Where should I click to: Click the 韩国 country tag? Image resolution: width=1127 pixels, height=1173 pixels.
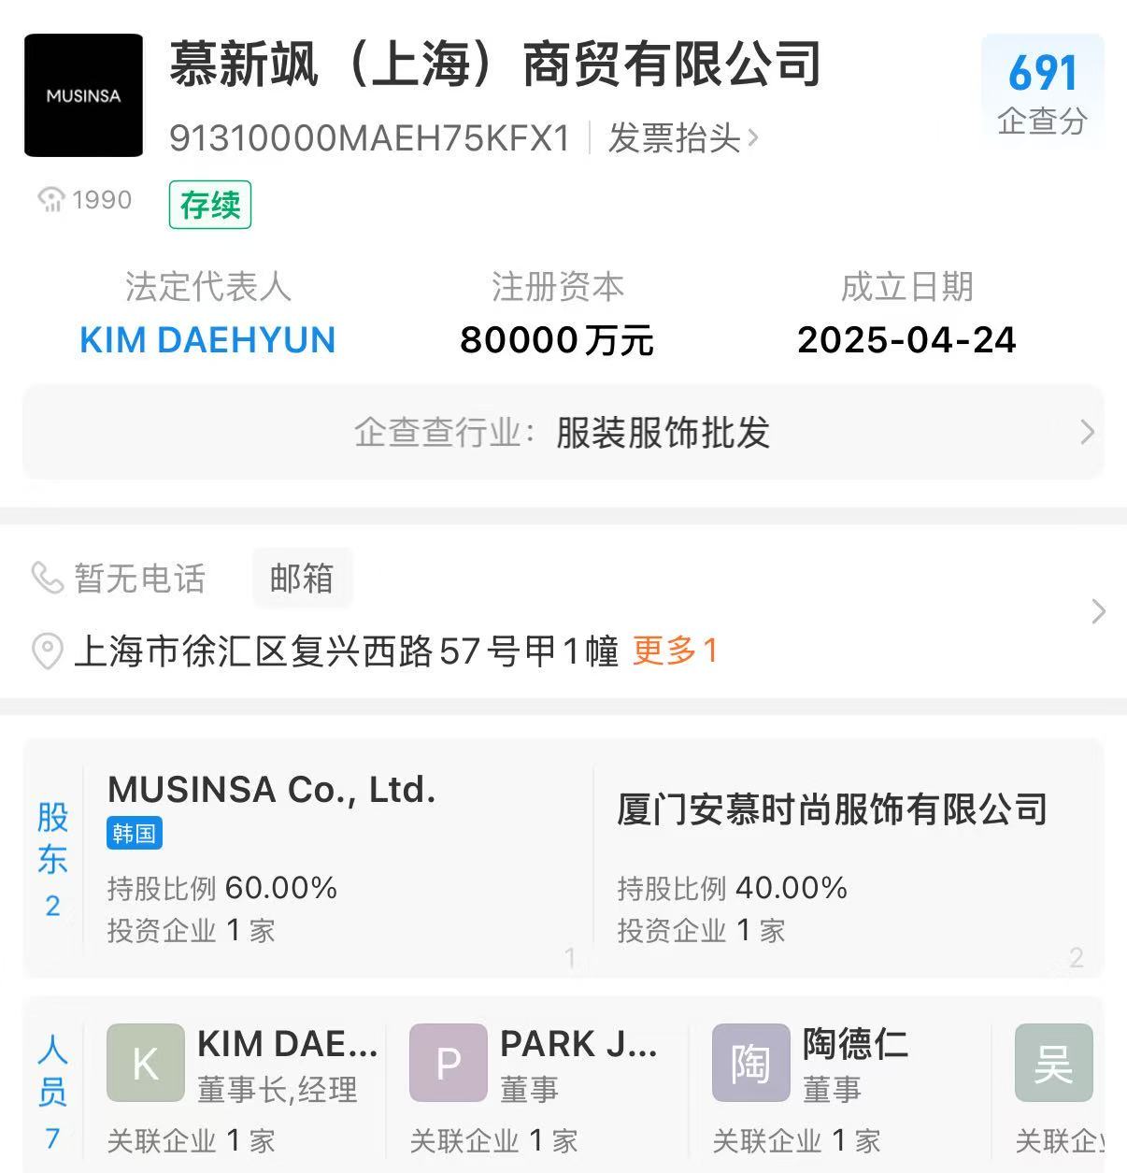coord(135,833)
